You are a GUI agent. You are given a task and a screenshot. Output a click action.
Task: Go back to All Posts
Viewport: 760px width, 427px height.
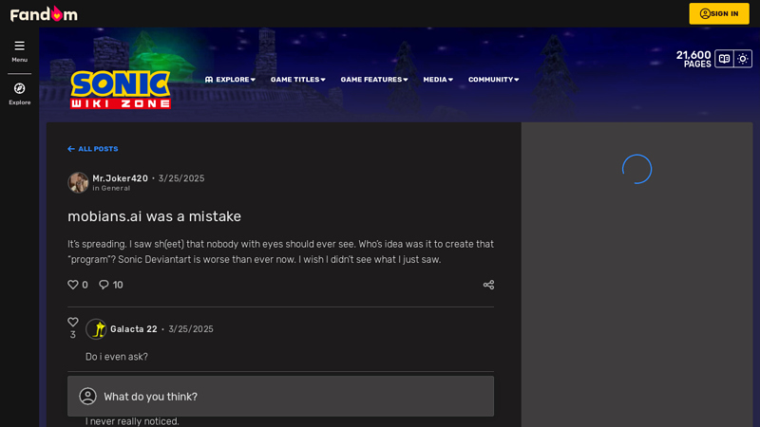coord(92,149)
